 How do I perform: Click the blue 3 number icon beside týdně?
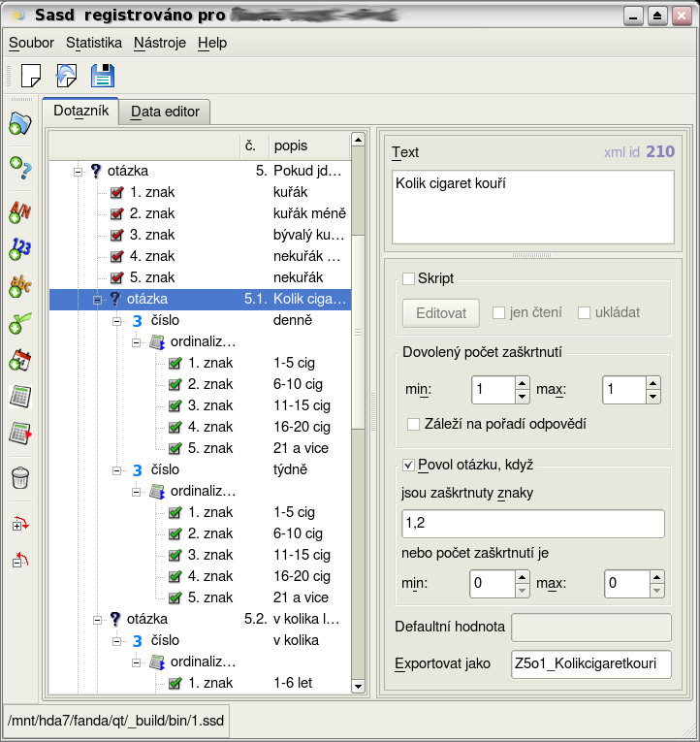137,469
